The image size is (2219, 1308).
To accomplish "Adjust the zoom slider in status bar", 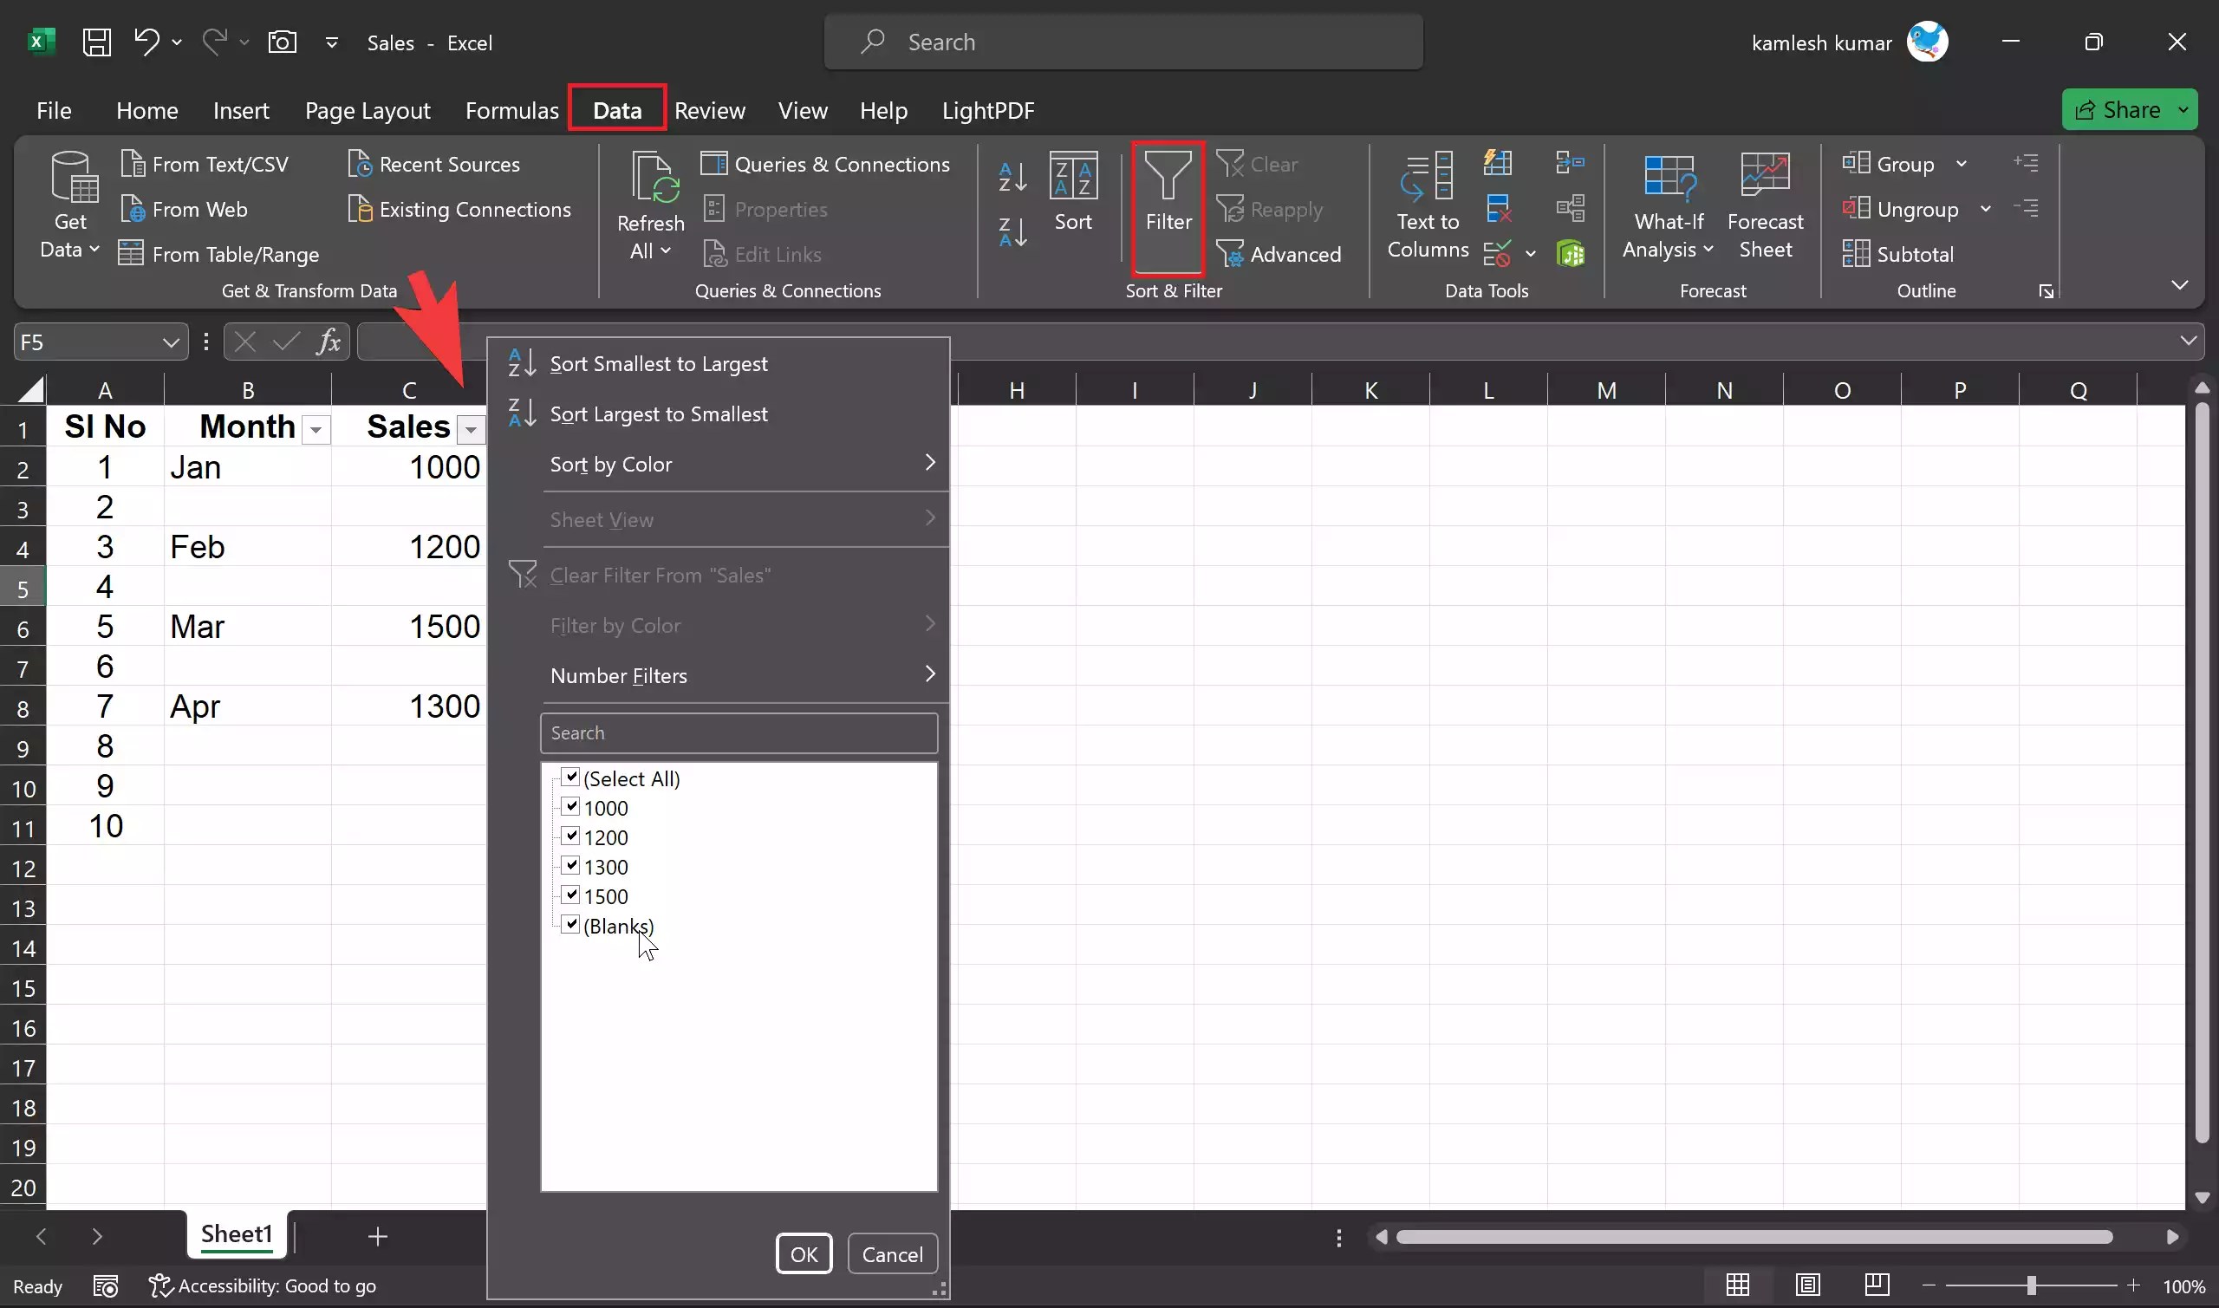I will (2030, 1285).
